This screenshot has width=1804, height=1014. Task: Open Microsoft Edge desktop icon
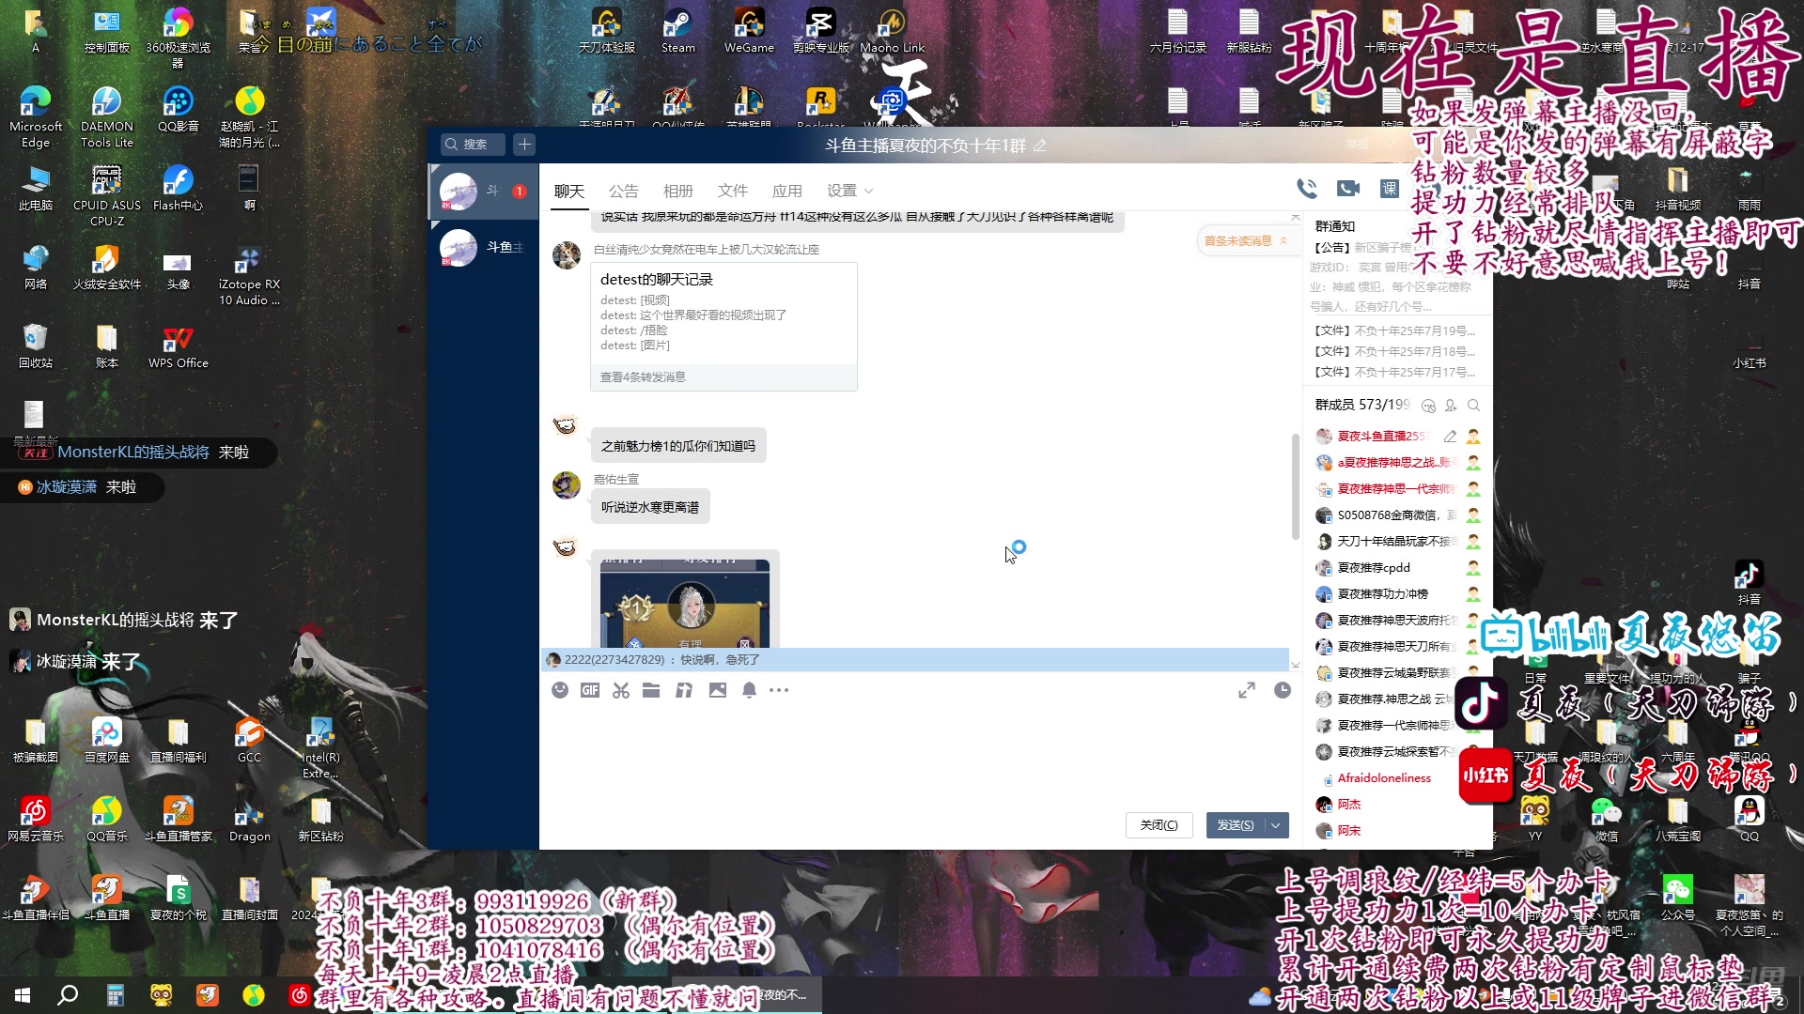click(x=36, y=117)
